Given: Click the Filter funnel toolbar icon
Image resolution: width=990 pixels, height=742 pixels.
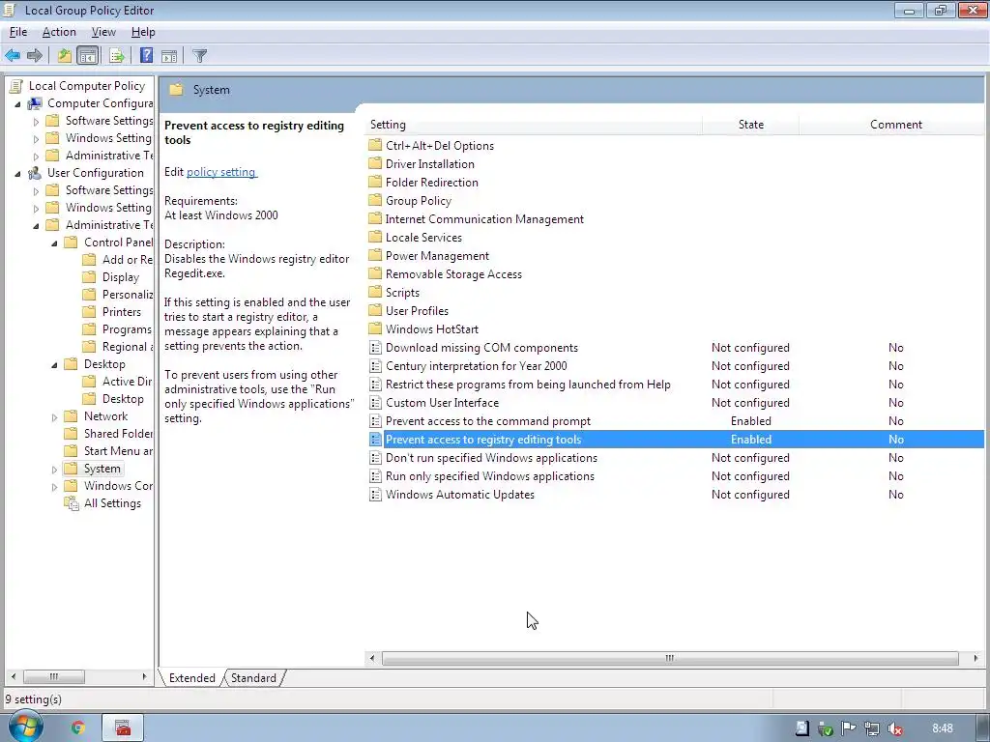Looking at the screenshot, I should coord(199,55).
